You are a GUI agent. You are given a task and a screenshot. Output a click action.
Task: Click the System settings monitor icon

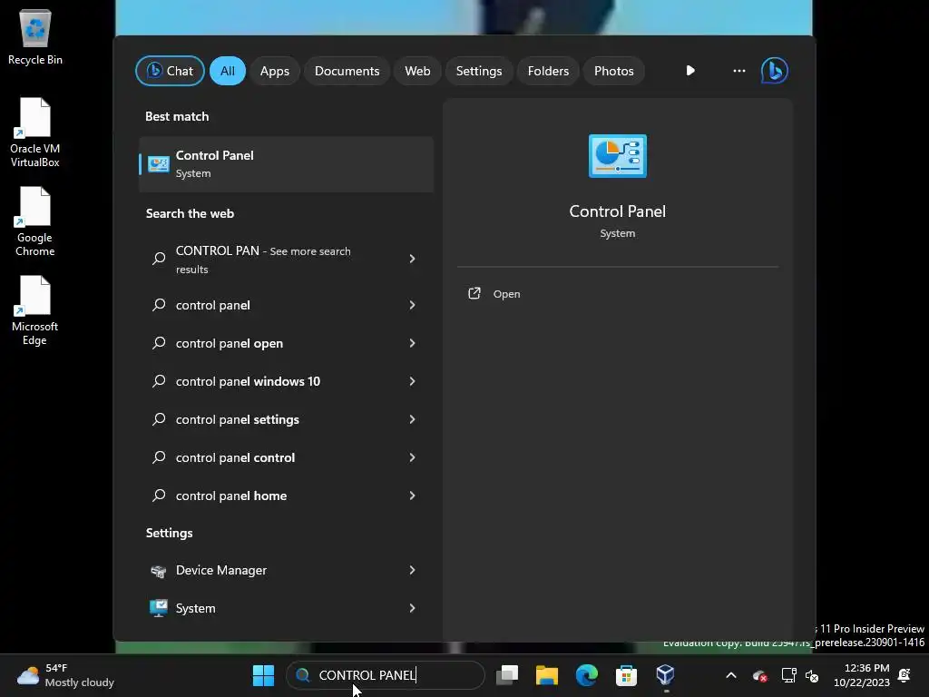tap(158, 608)
